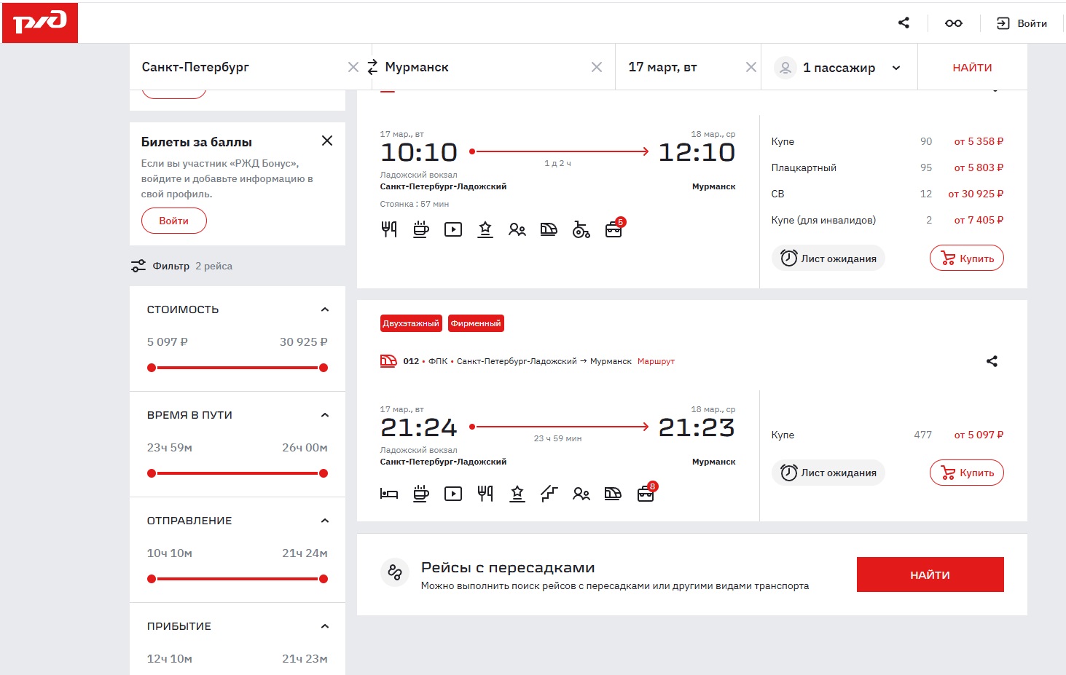
Task: Click the video play icon on the 10:10 train
Action: pos(453,229)
